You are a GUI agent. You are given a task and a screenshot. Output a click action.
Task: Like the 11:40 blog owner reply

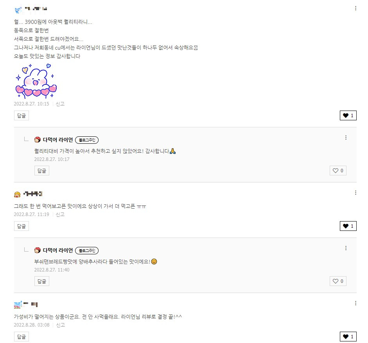338,281
